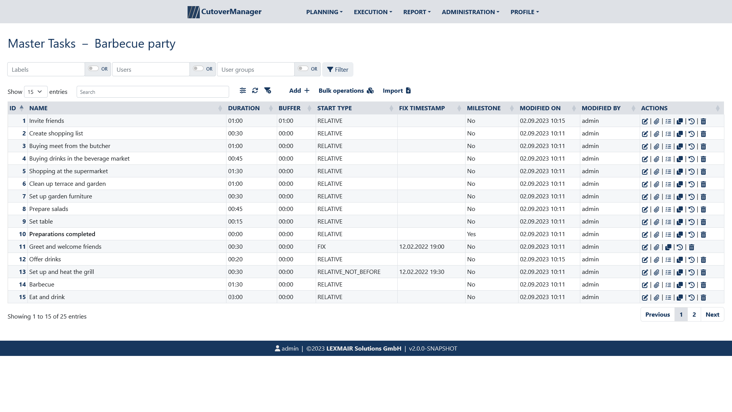Click the copy icon for task 10
Image resolution: width=732 pixels, height=412 pixels.
coord(680,235)
